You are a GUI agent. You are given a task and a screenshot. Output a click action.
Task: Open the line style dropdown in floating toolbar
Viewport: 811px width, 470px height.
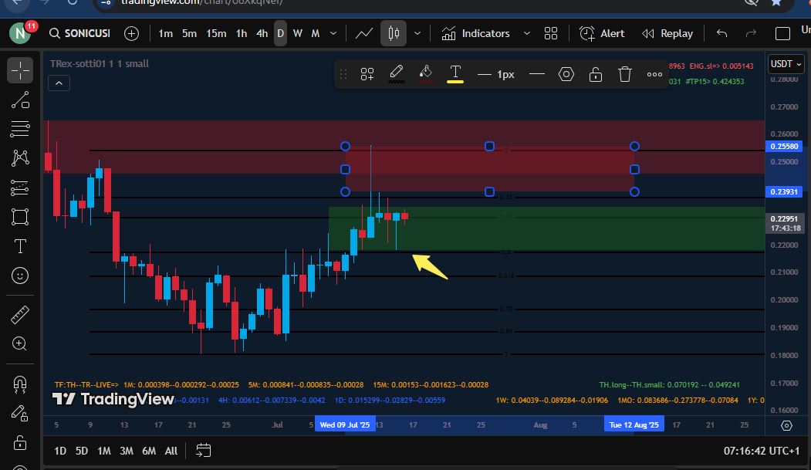tap(537, 74)
